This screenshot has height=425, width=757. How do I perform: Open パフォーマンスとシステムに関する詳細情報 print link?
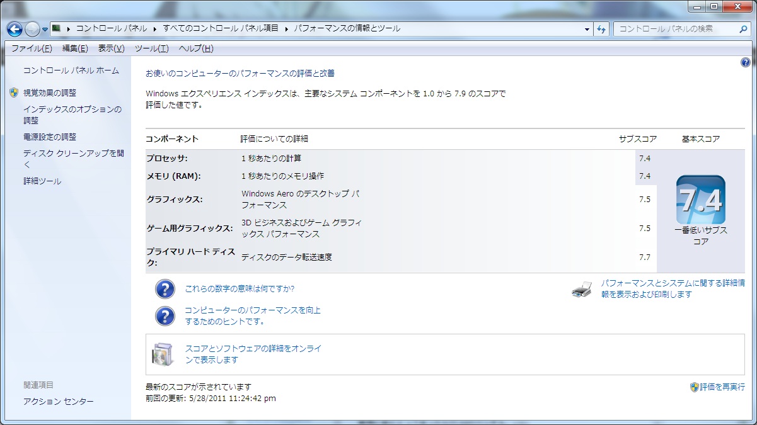[x=673, y=289]
